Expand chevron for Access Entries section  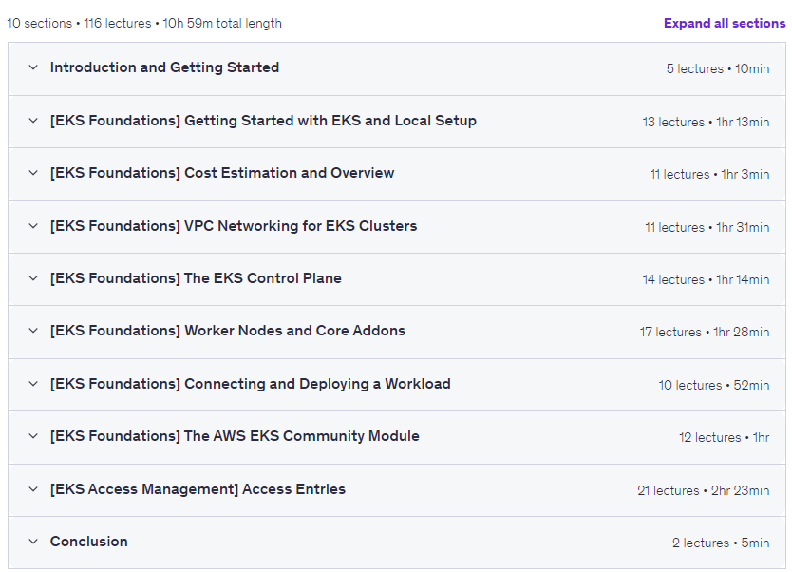tap(33, 489)
